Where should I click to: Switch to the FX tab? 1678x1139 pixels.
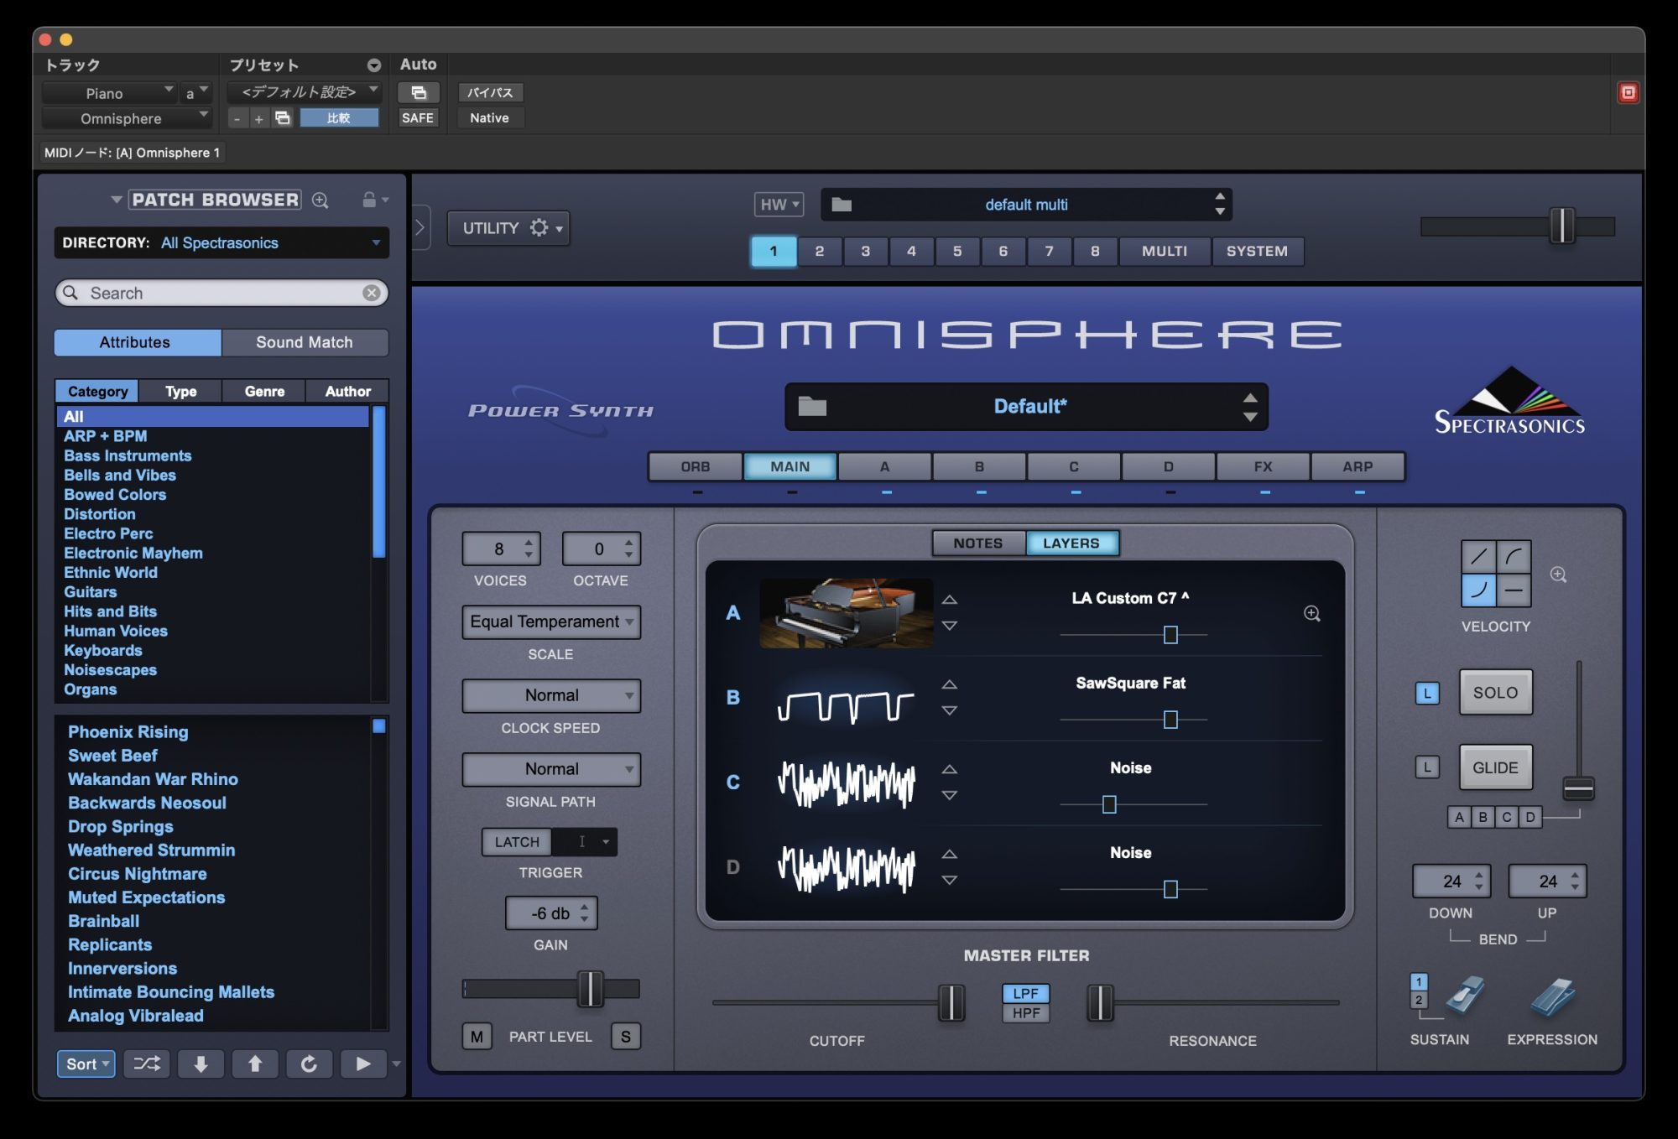coord(1263,466)
